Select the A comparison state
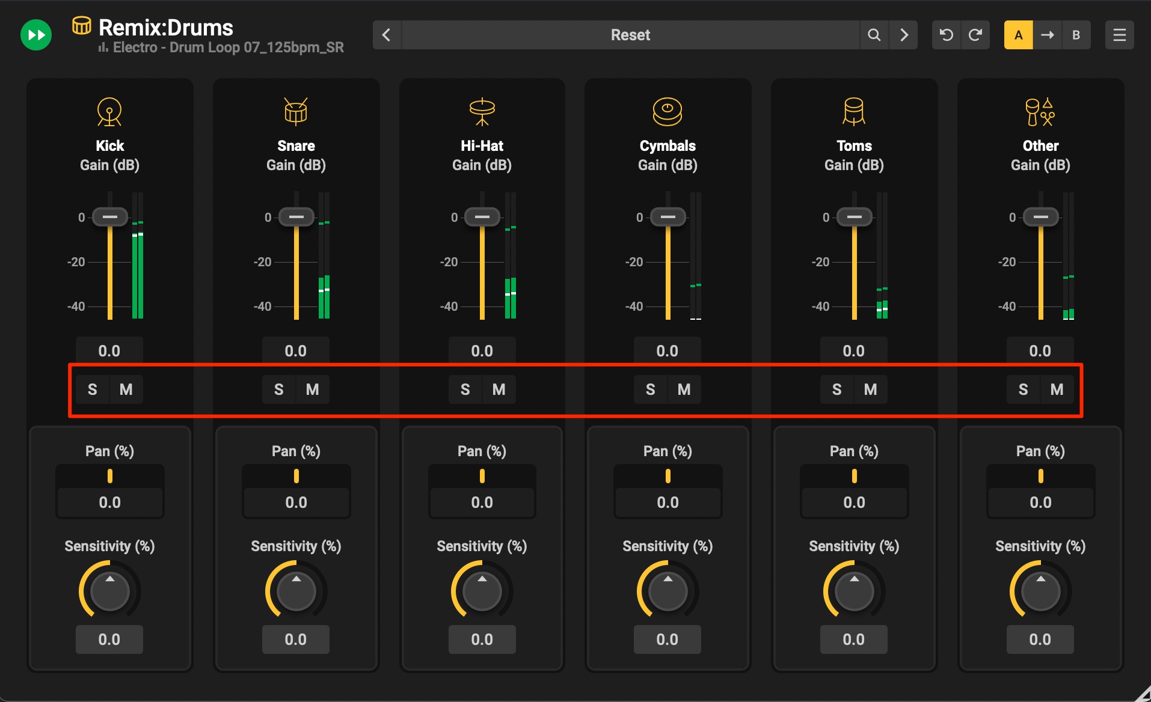1151x702 pixels. [1019, 35]
